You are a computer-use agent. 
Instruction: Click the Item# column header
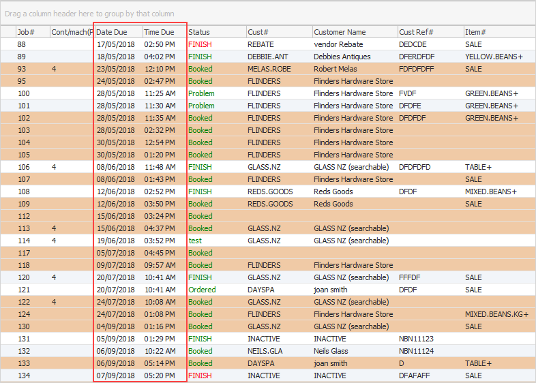pos(498,32)
